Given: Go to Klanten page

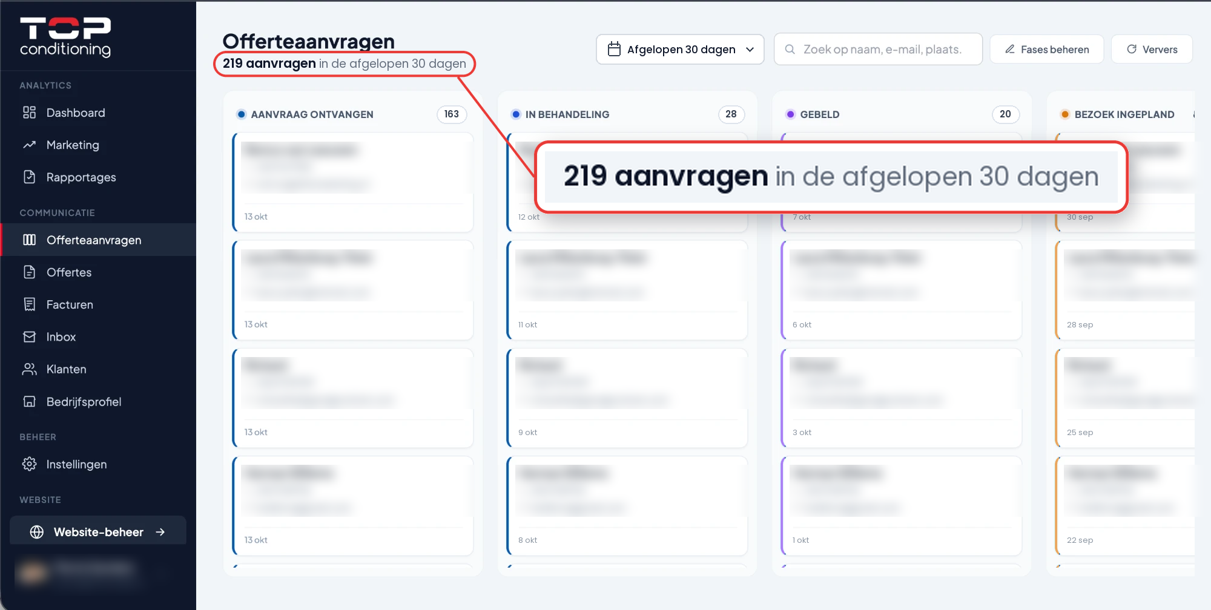Looking at the screenshot, I should click(x=98, y=369).
